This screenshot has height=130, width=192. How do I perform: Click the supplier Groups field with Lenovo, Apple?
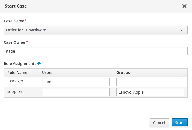(x=150, y=92)
